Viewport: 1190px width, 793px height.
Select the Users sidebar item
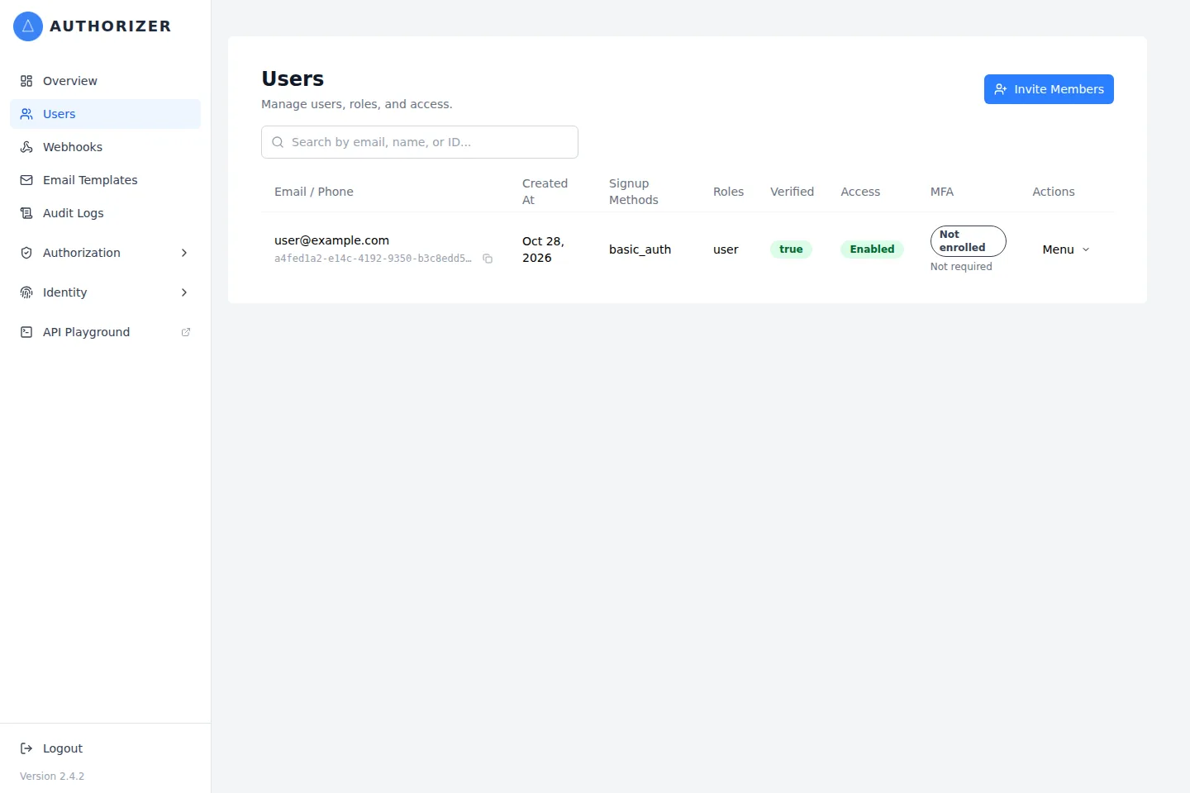point(105,114)
